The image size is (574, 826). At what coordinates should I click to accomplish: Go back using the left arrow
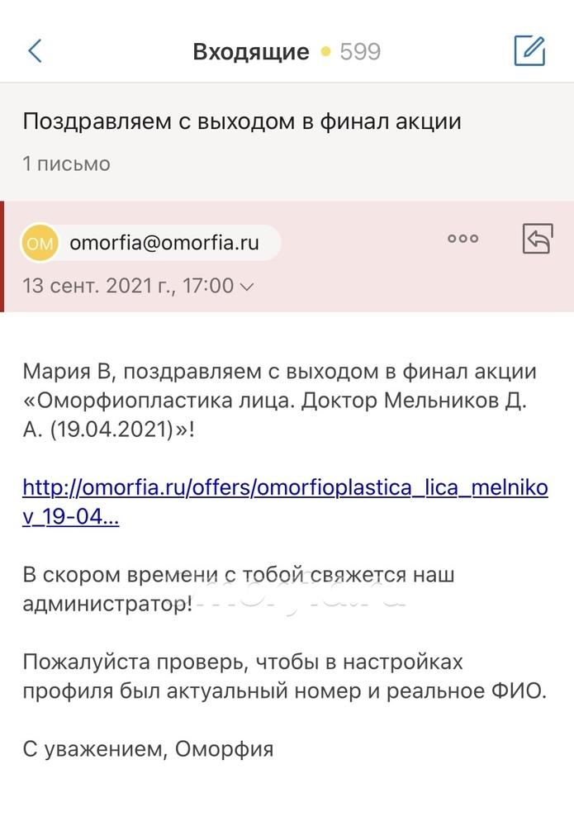pos(35,51)
